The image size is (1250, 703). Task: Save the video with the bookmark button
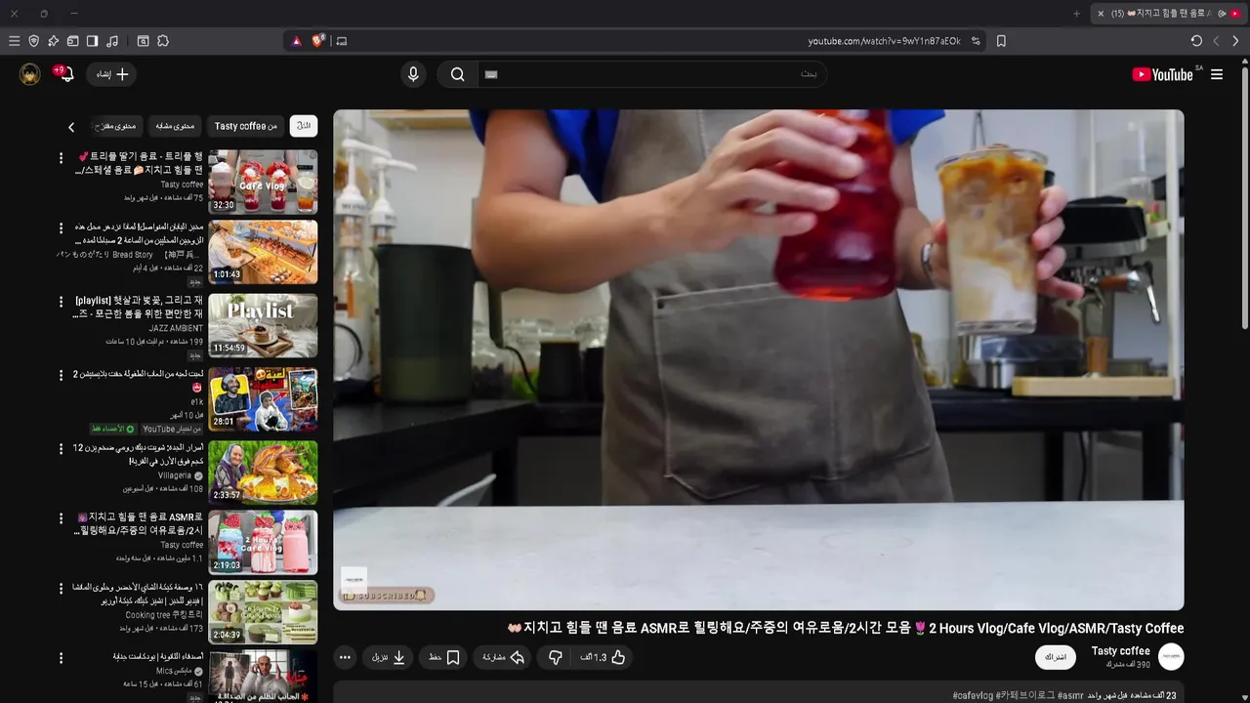pos(444,657)
